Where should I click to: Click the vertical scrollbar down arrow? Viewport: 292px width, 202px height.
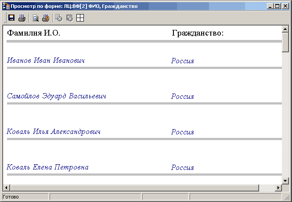(x=285, y=180)
